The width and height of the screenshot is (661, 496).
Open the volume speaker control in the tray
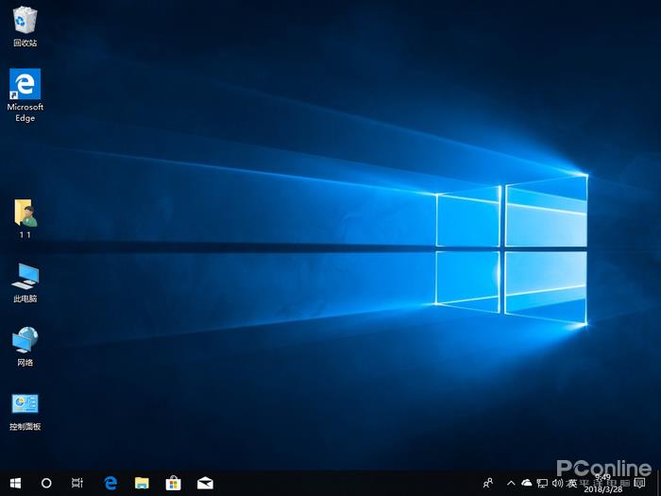(557, 483)
